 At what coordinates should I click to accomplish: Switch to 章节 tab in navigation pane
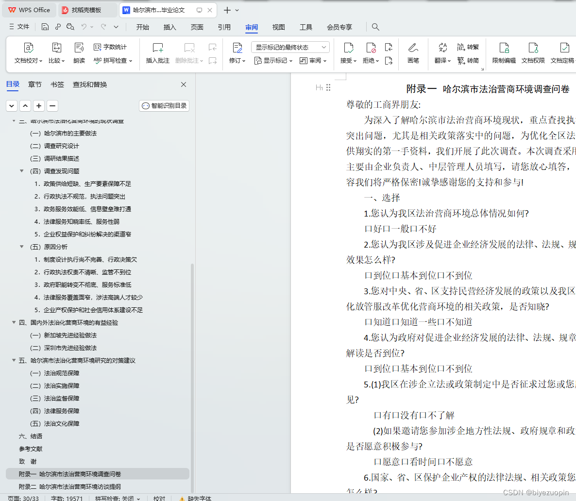coord(35,84)
